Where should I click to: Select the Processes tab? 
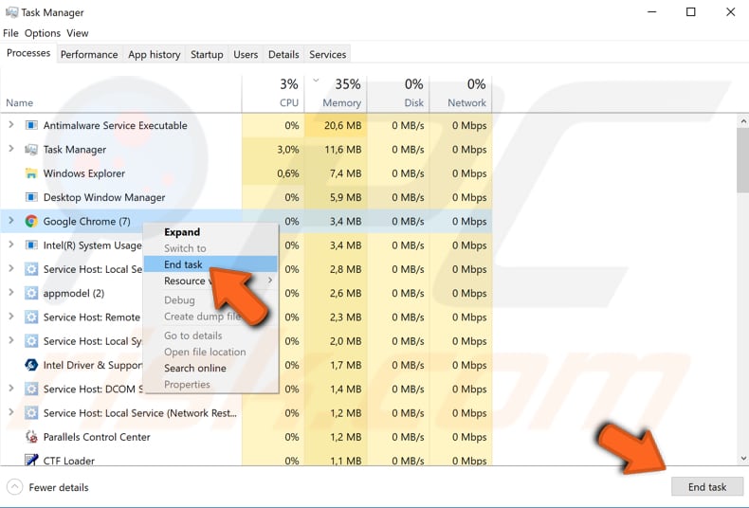tap(28, 53)
